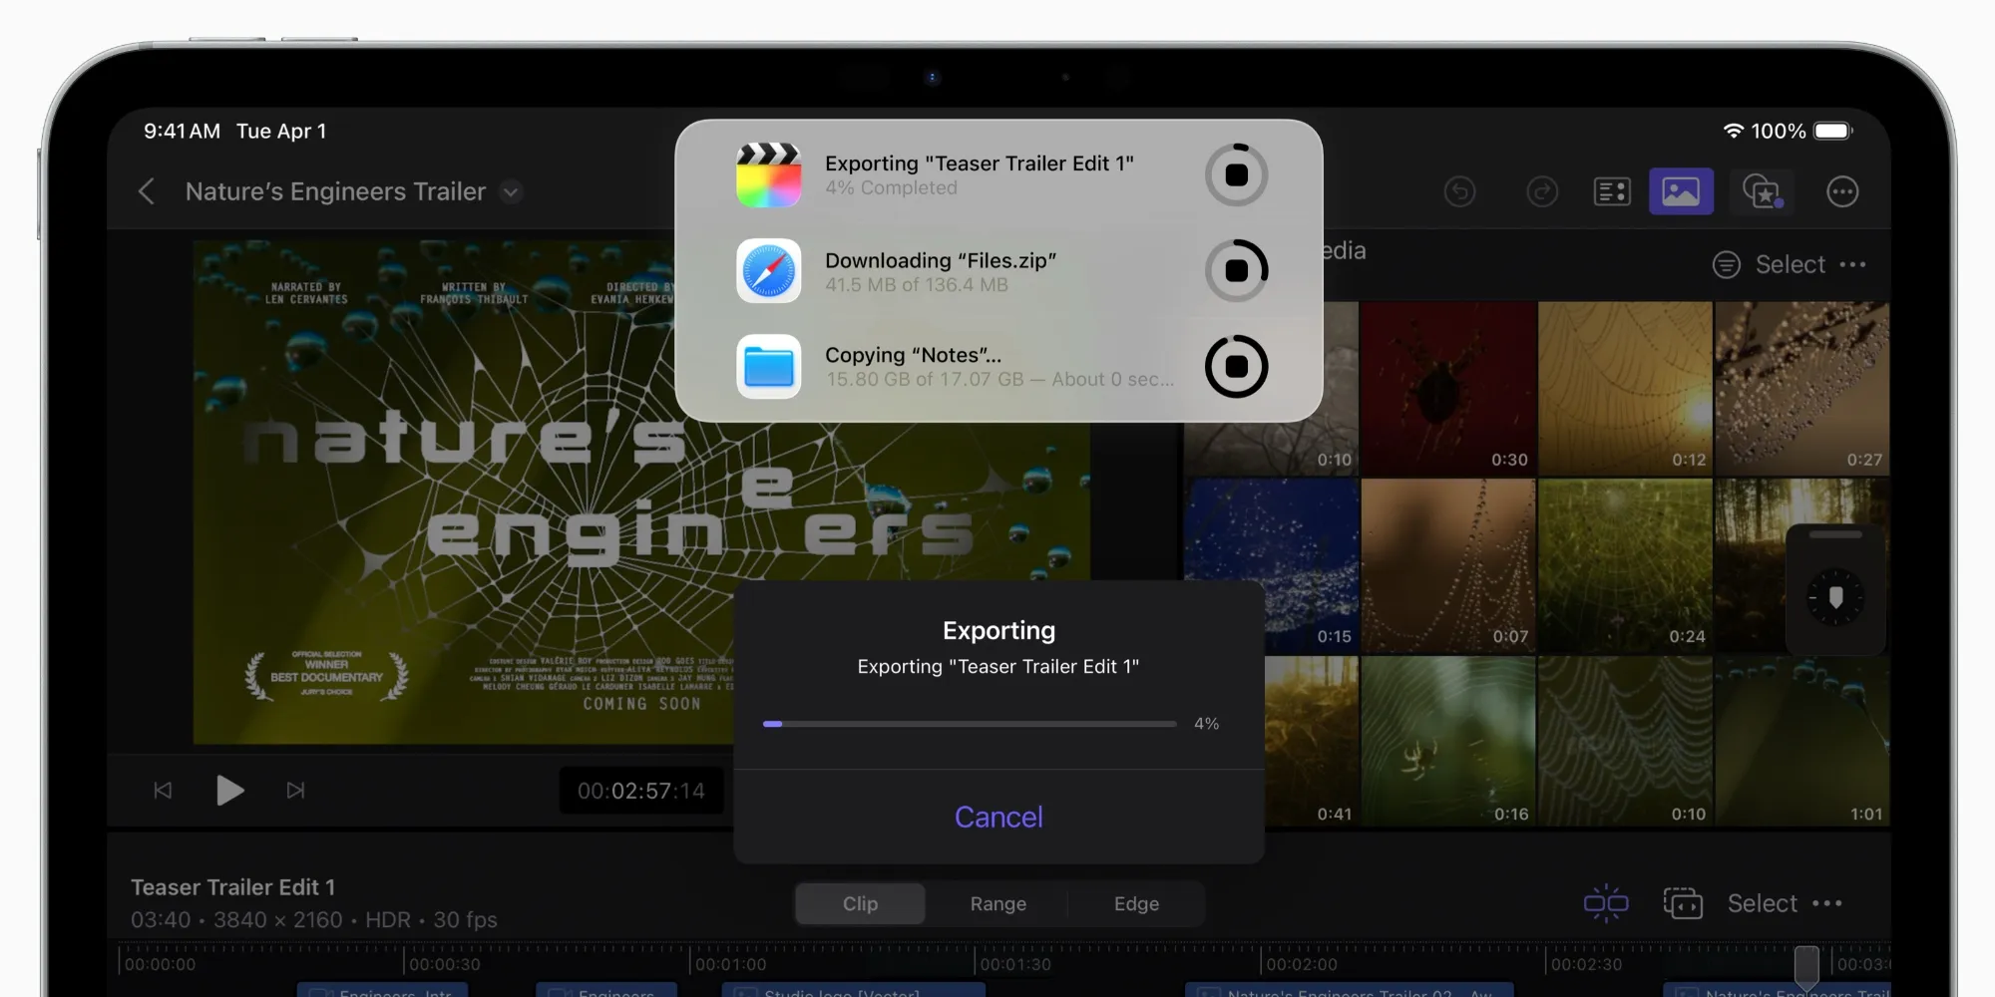Toggle the photo media browser button
1995x997 pixels.
(1681, 191)
